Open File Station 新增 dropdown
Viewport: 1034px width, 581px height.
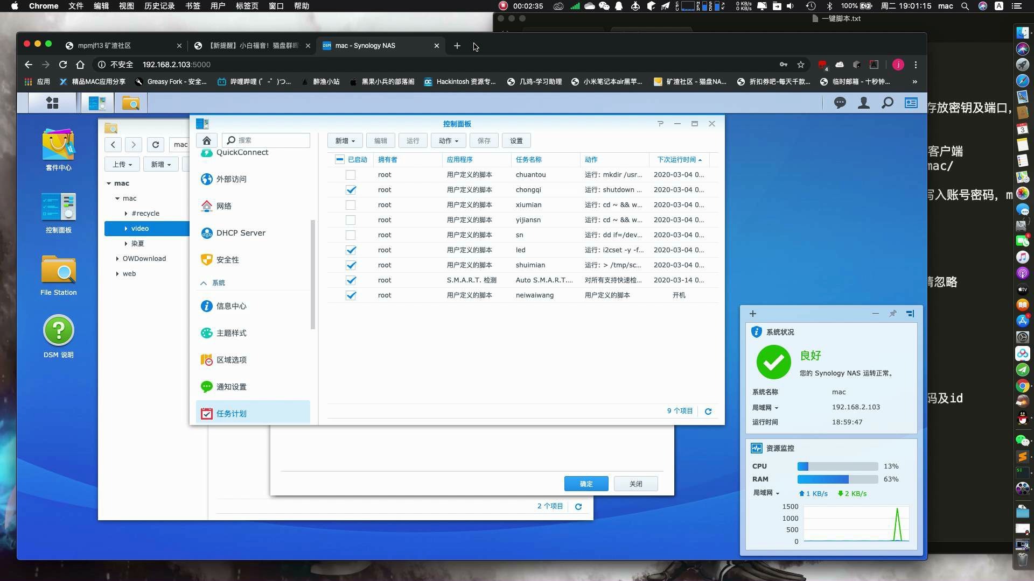(x=160, y=165)
